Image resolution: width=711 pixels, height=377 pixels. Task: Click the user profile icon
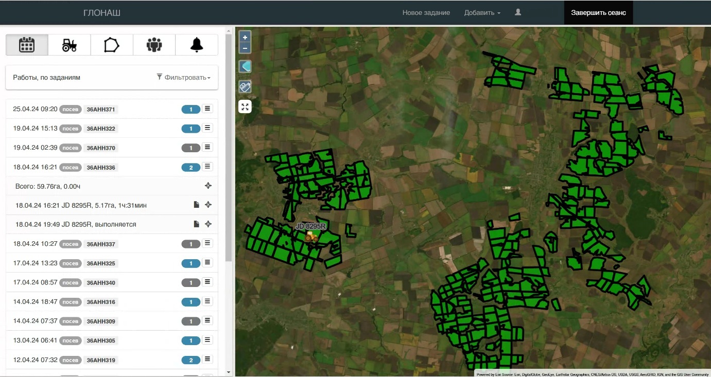tap(518, 12)
